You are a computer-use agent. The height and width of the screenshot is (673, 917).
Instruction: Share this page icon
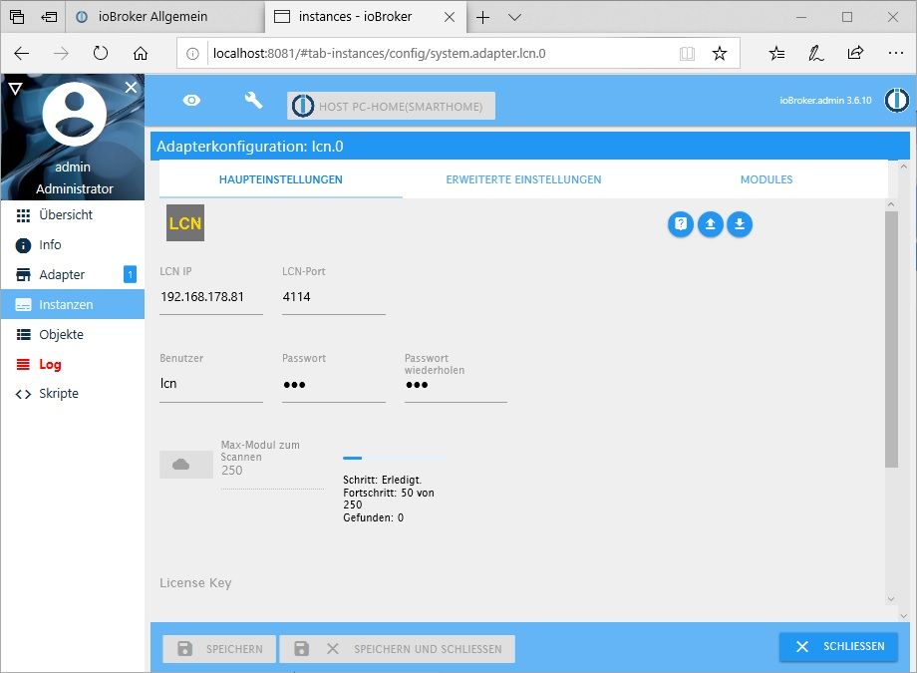(855, 54)
